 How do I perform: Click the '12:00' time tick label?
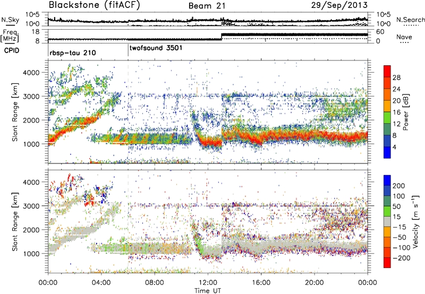point(208,283)
